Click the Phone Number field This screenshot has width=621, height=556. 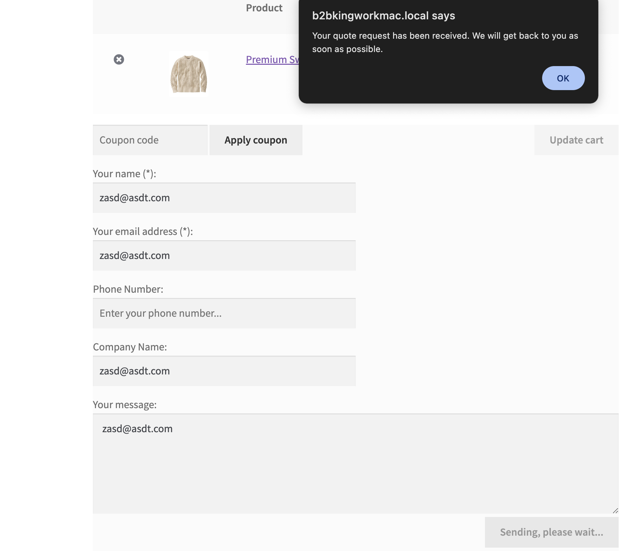(x=224, y=313)
